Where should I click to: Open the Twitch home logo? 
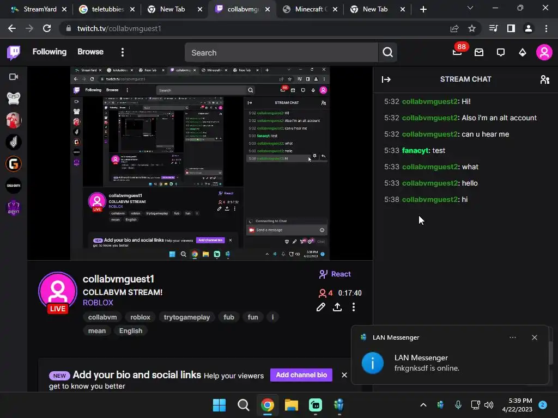click(14, 52)
